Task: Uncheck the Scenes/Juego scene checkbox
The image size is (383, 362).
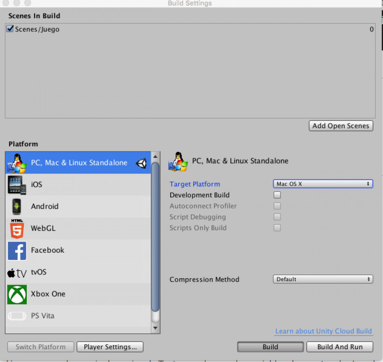Action: point(9,29)
